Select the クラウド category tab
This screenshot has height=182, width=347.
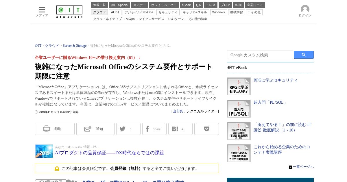99,12
